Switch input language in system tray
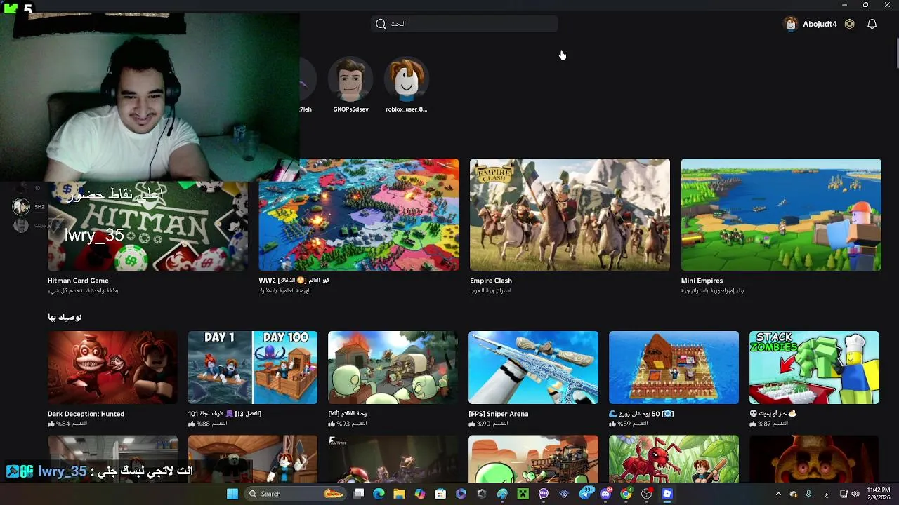This screenshot has height=505, width=899. pyautogui.click(x=826, y=494)
